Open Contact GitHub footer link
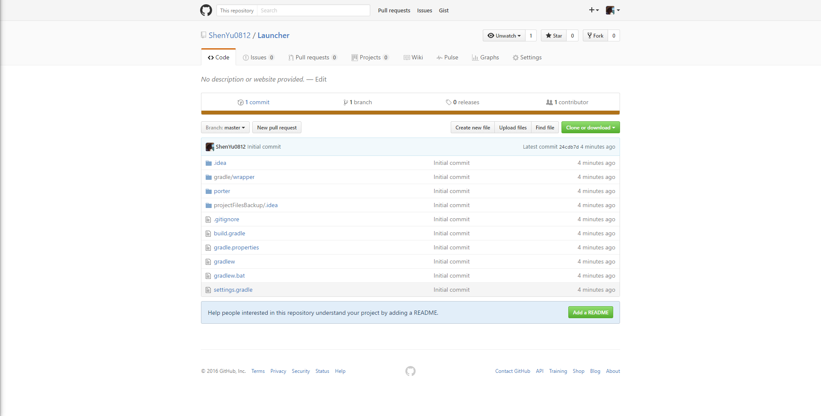Viewport: 821px width, 416px height. pos(513,371)
